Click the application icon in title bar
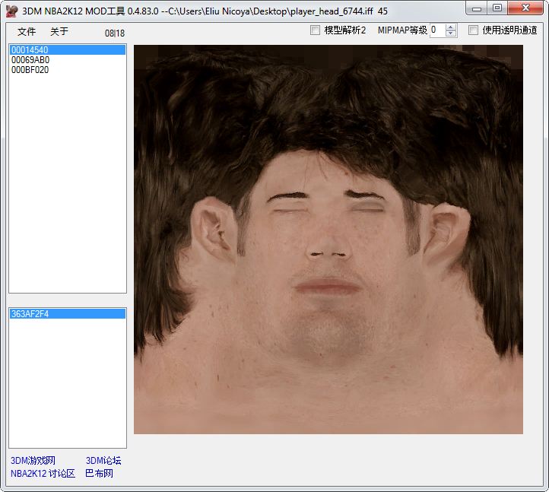 click(x=11, y=11)
